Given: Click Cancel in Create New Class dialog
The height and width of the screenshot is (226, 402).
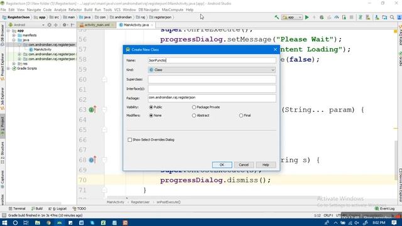Looking at the screenshot, I should tap(244, 164).
